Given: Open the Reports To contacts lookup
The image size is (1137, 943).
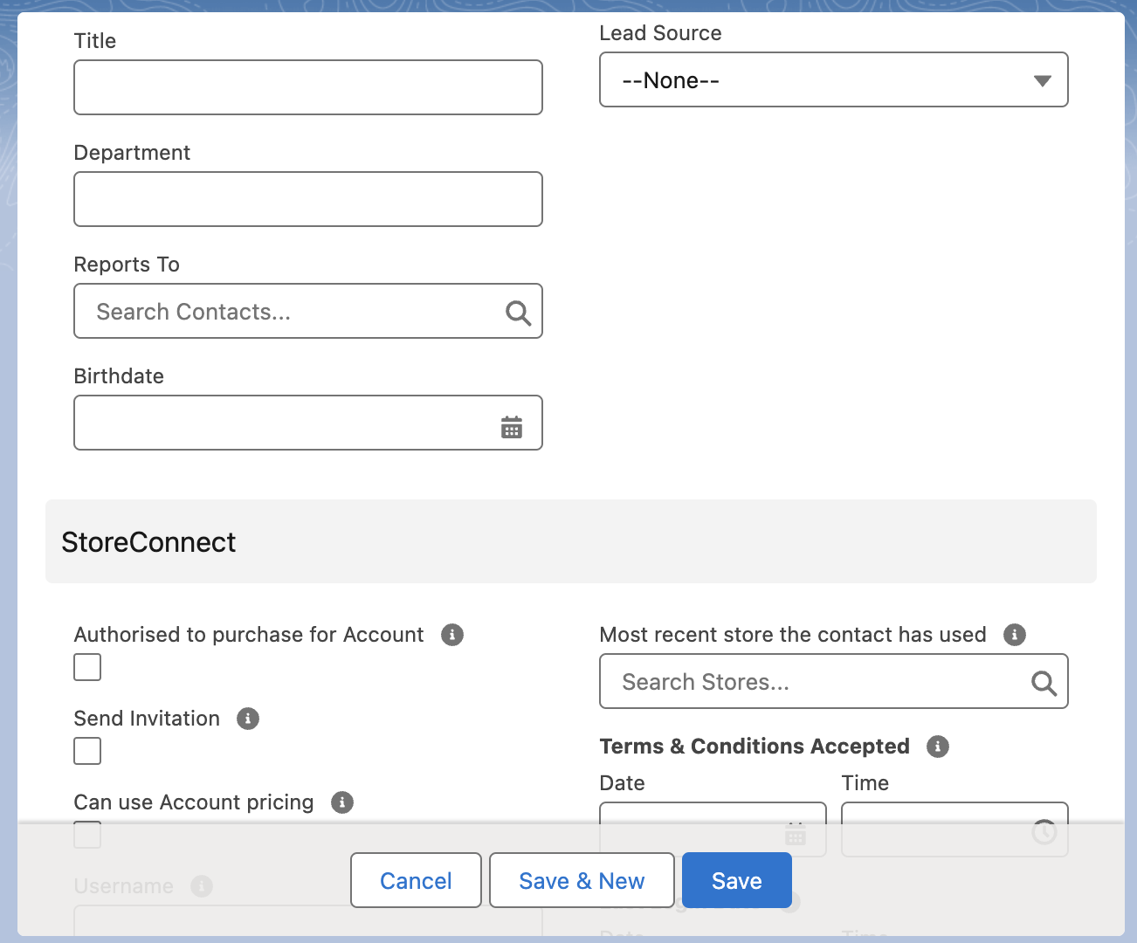Looking at the screenshot, I should point(288,312).
